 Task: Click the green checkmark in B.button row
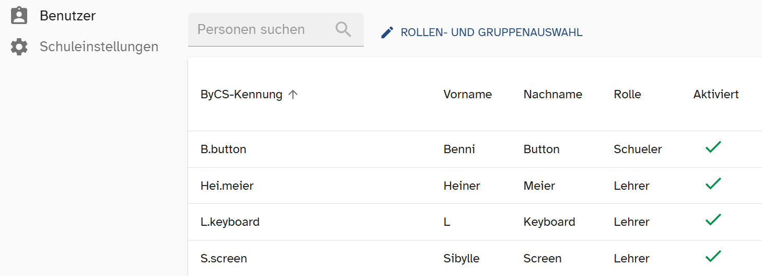(713, 147)
